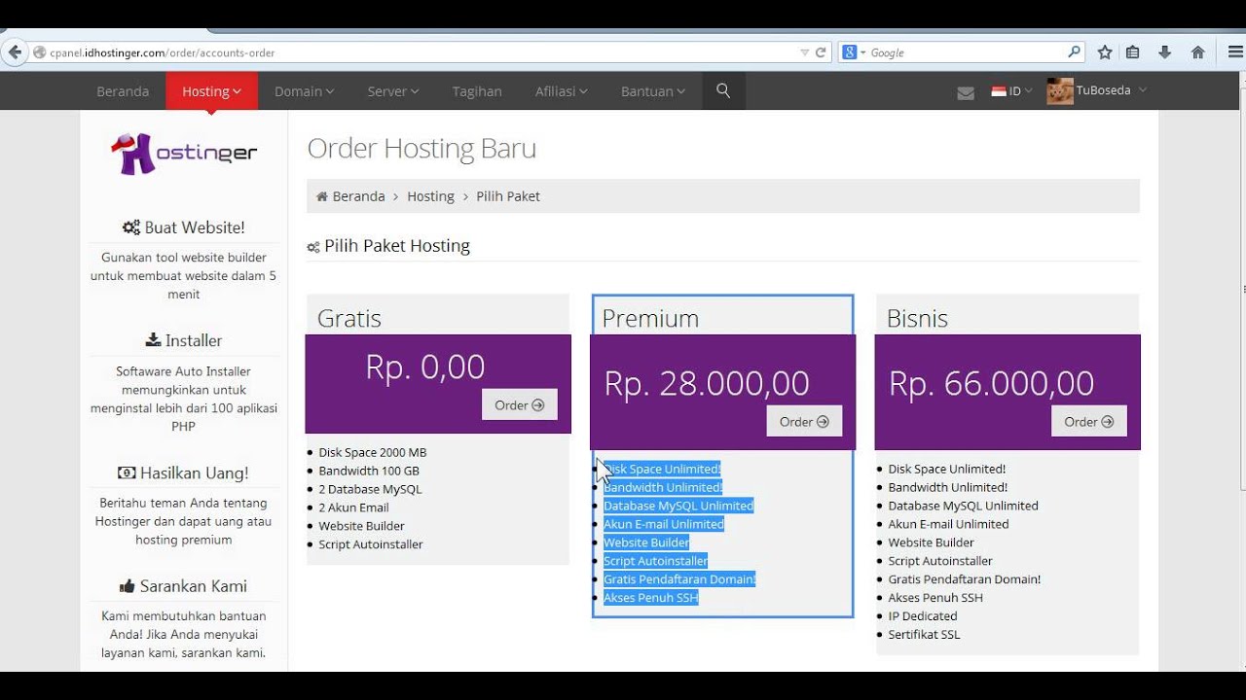Expand the Hosting menu
The image size is (1246, 700).
click(211, 91)
